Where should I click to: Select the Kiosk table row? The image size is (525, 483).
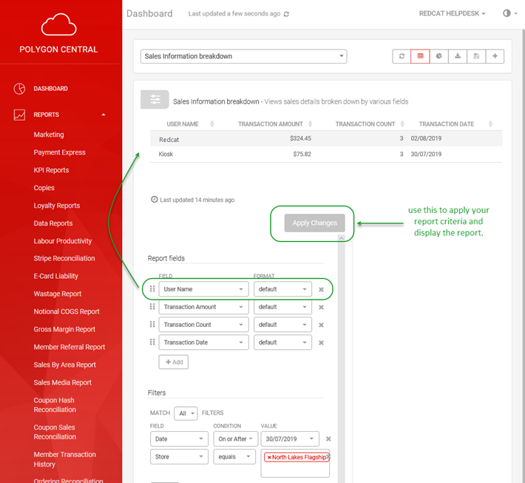[326, 154]
